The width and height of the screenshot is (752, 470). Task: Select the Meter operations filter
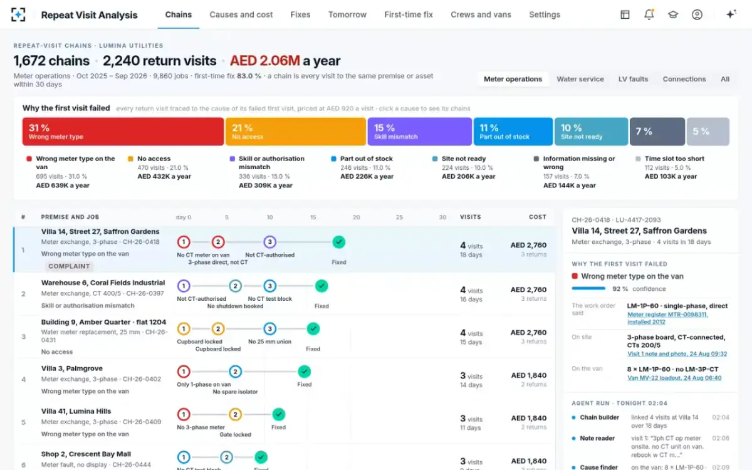coord(513,79)
